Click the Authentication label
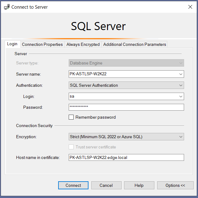This screenshot has height=198, width=198. (29, 85)
